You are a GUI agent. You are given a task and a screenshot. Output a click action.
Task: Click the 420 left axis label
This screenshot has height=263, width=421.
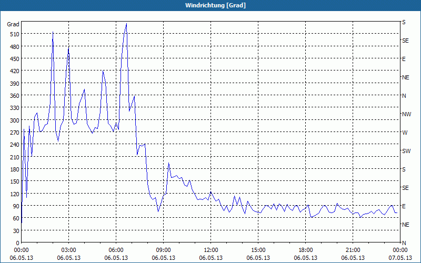pyautogui.click(x=15, y=71)
